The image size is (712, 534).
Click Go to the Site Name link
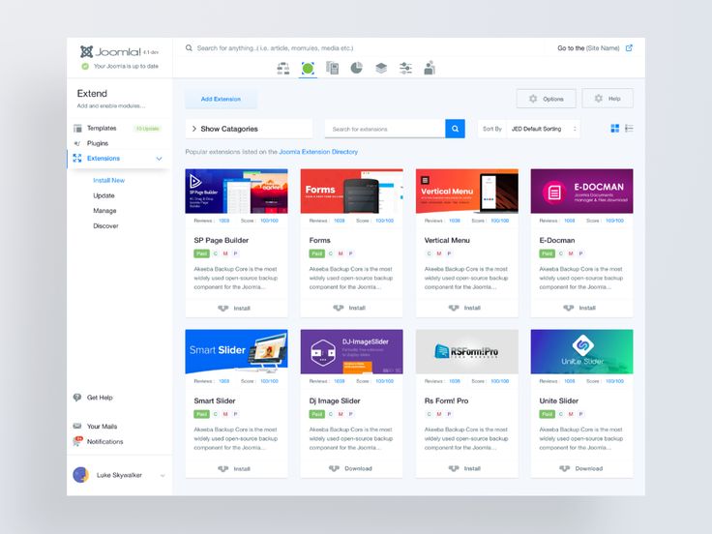coord(588,47)
